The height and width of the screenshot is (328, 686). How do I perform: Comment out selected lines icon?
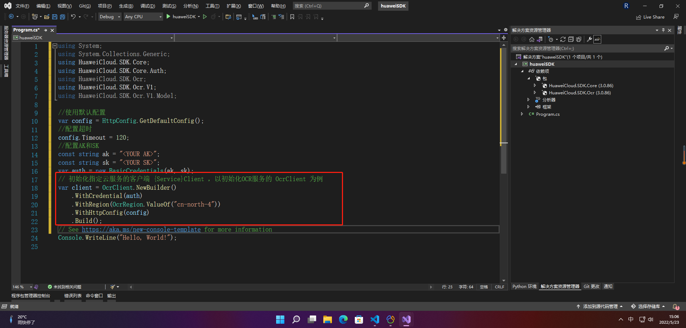(274, 16)
